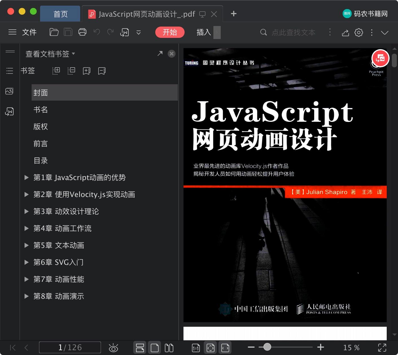Click the 点此查找文本 search field
Viewport: 398px width, 355px height.
coord(294,32)
